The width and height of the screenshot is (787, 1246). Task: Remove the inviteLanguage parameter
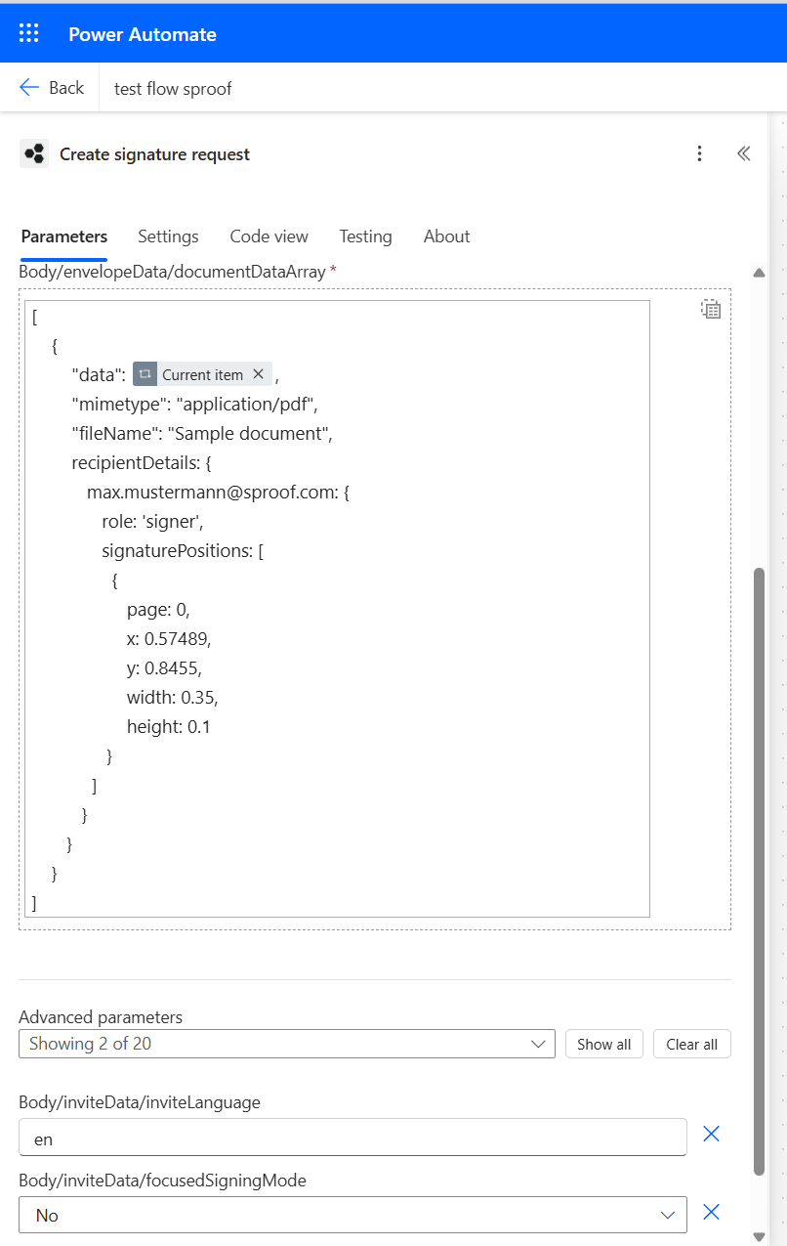[712, 1134]
